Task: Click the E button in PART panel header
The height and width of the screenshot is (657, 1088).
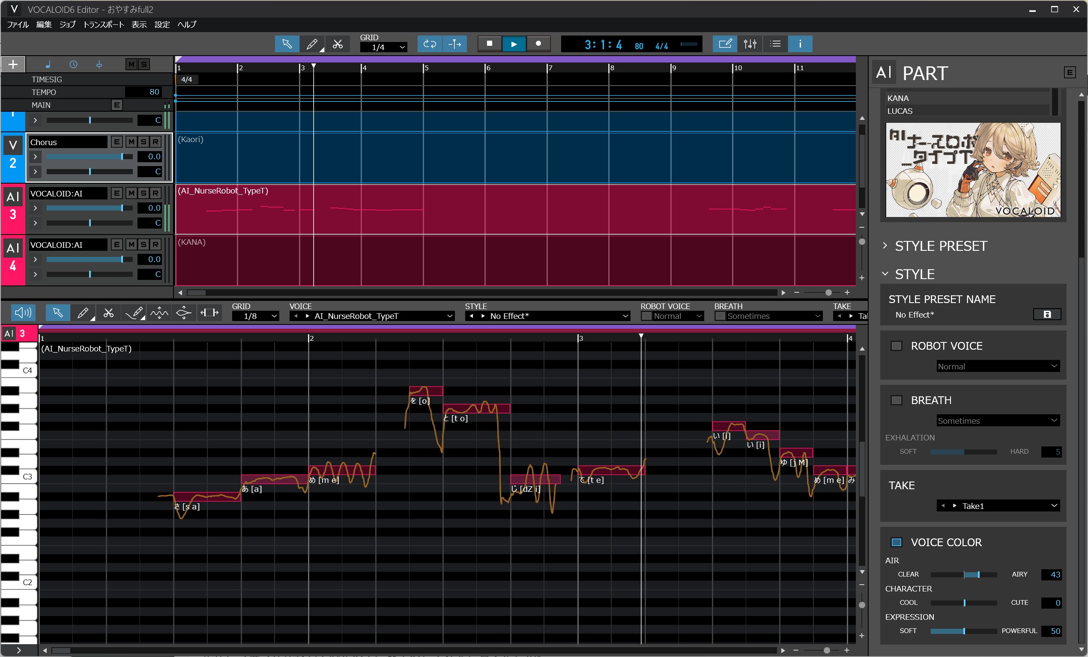Action: click(x=1070, y=73)
